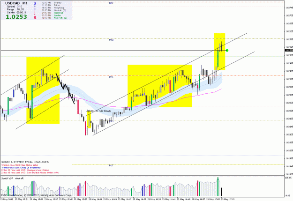Screen dimensions: 293x201
Task: Click the DR2 pivot level label
Action: coord(111,3)
